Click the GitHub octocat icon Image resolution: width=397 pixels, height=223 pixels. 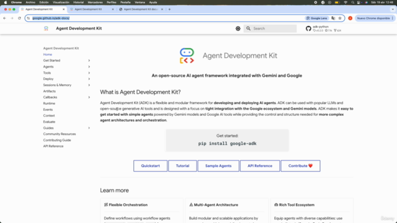(308, 28)
